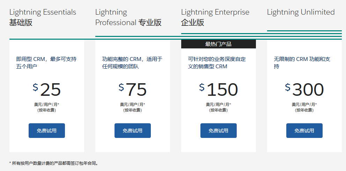Click (按年收费) under the $300 price
Image resolution: width=346 pixels, height=171 pixels.
304,110
